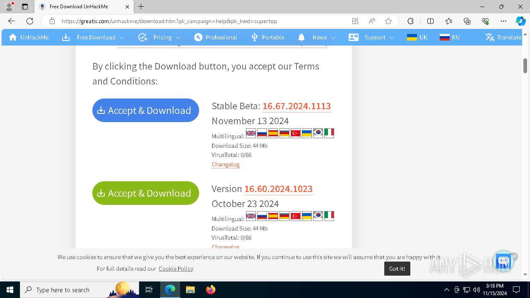Image resolution: width=530 pixels, height=298 pixels.
Task: Toggle Read aloud in address bar
Action: [372, 21]
